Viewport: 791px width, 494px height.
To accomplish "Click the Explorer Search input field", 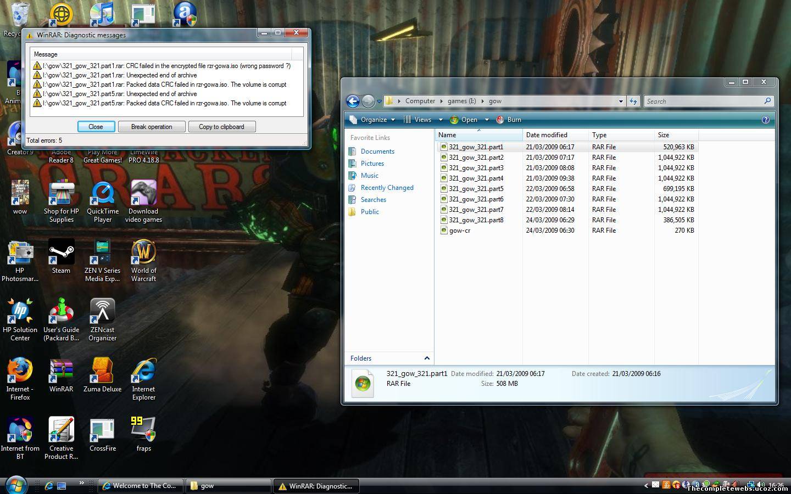I will pos(709,101).
